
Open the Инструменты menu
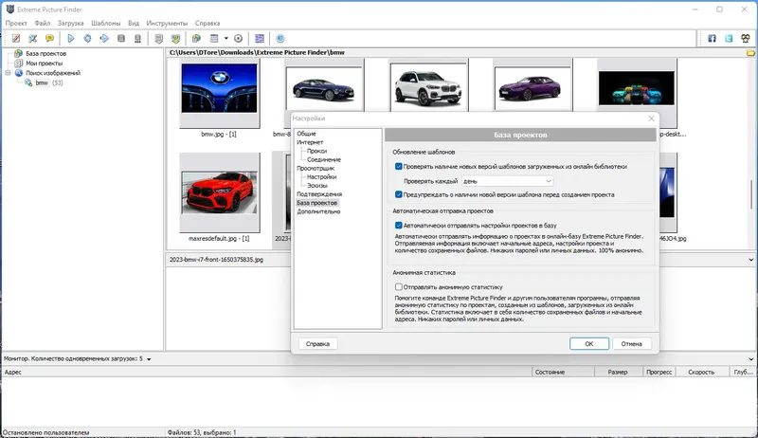click(168, 22)
